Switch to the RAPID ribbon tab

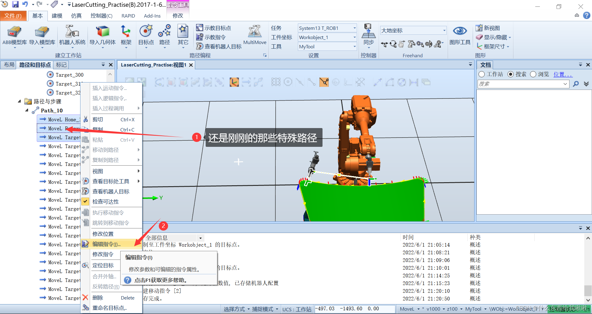128,16
